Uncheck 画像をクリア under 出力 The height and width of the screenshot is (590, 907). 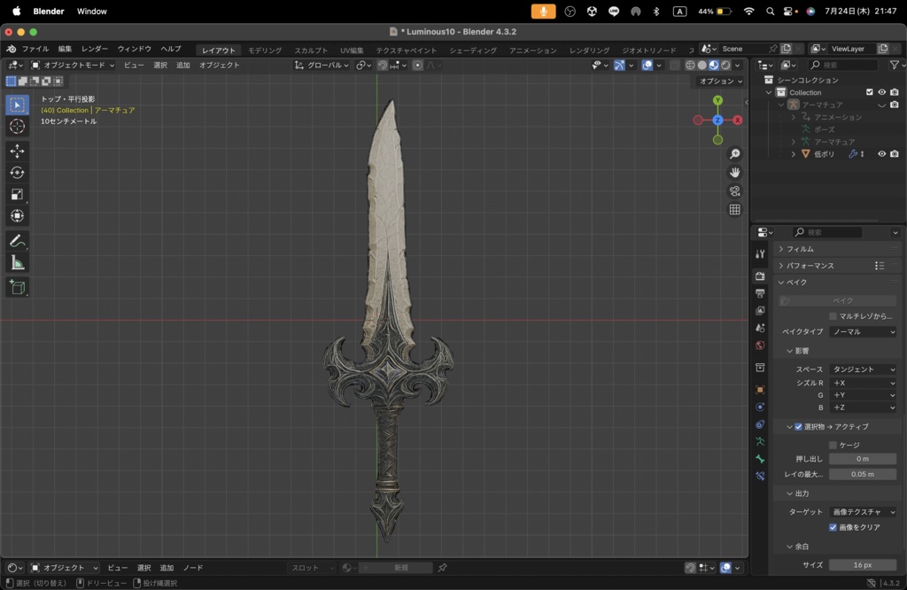833,527
